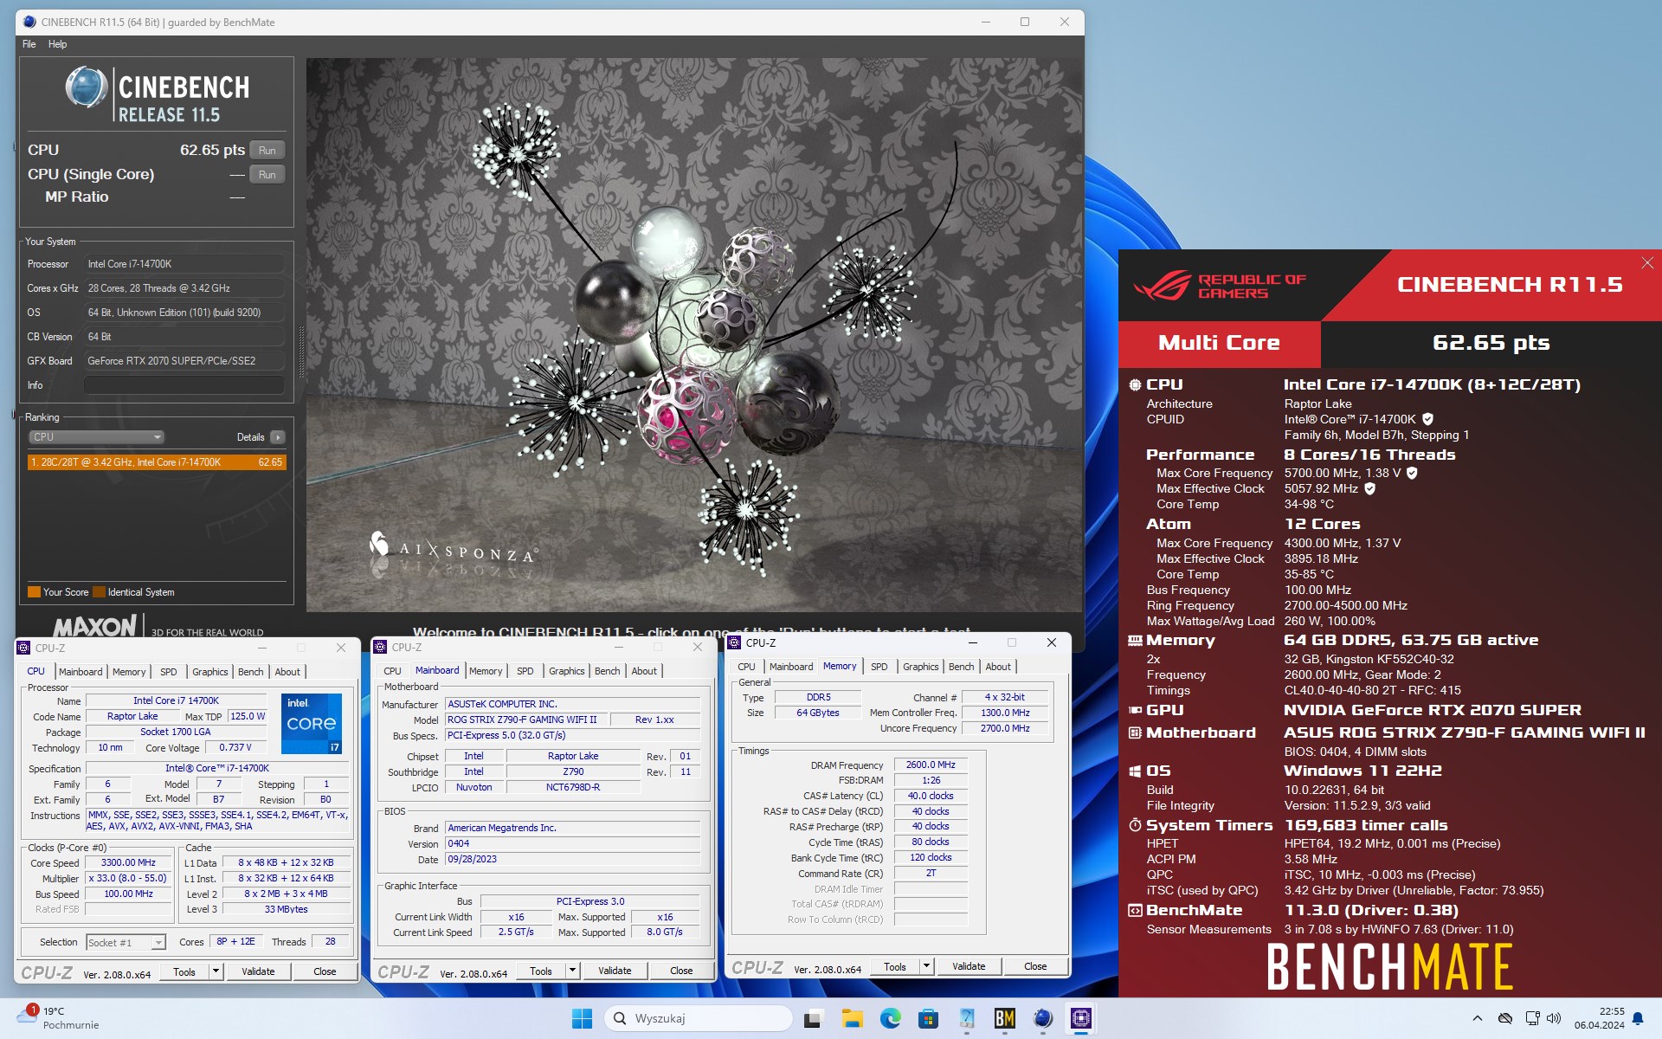Image resolution: width=1662 pixels, height=1039 pixels.
Task: Click left CPU-Z title bar icon
Action: [24, 648]
